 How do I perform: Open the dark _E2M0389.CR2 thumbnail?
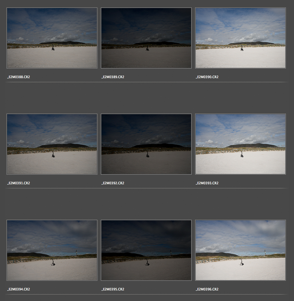coord(146,38)
